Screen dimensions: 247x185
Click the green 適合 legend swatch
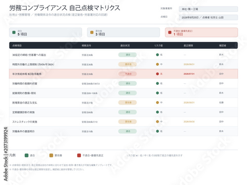pos(26,155)
